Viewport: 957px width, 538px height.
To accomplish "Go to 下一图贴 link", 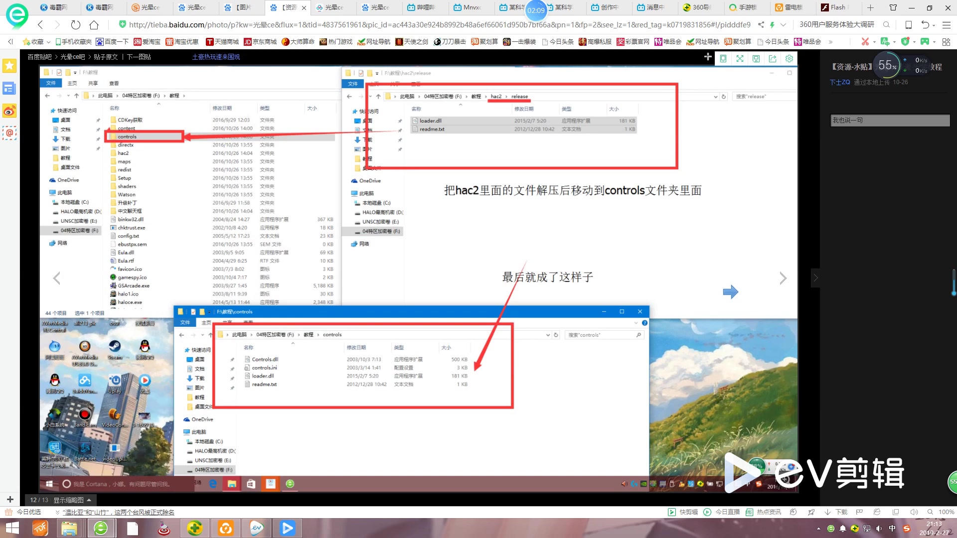I will pyautogui.click(x=139, y=57).
